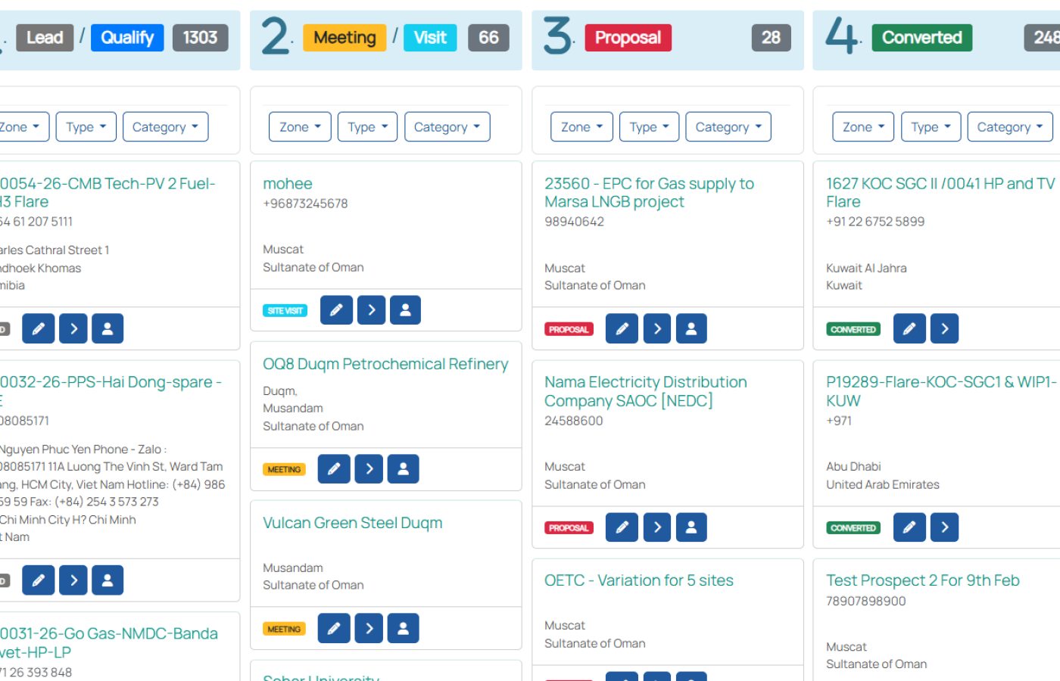Click the person icon on the Marsa LNGB proposal card
1060x681 pixels.
(691, 328)
